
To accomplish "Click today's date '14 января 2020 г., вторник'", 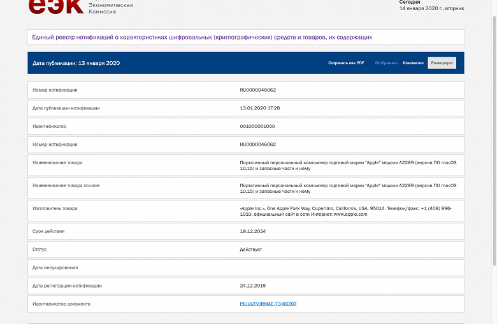I will [x=431, y=8].
